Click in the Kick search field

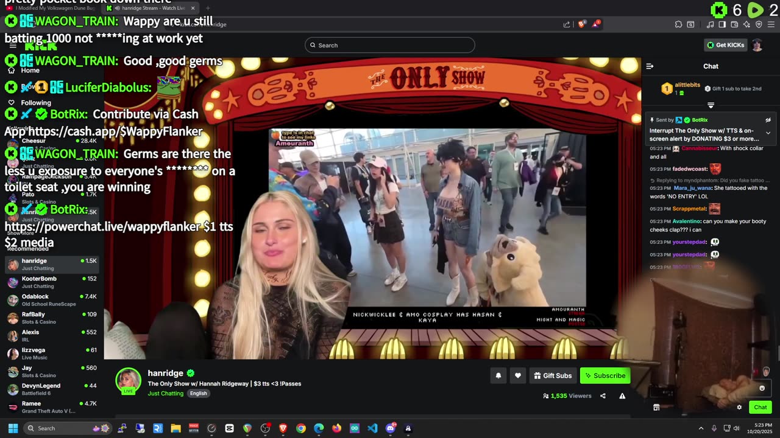390,45
